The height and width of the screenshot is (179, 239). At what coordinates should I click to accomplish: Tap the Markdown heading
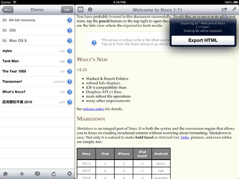pyautogui.click(x=91, y=119)
